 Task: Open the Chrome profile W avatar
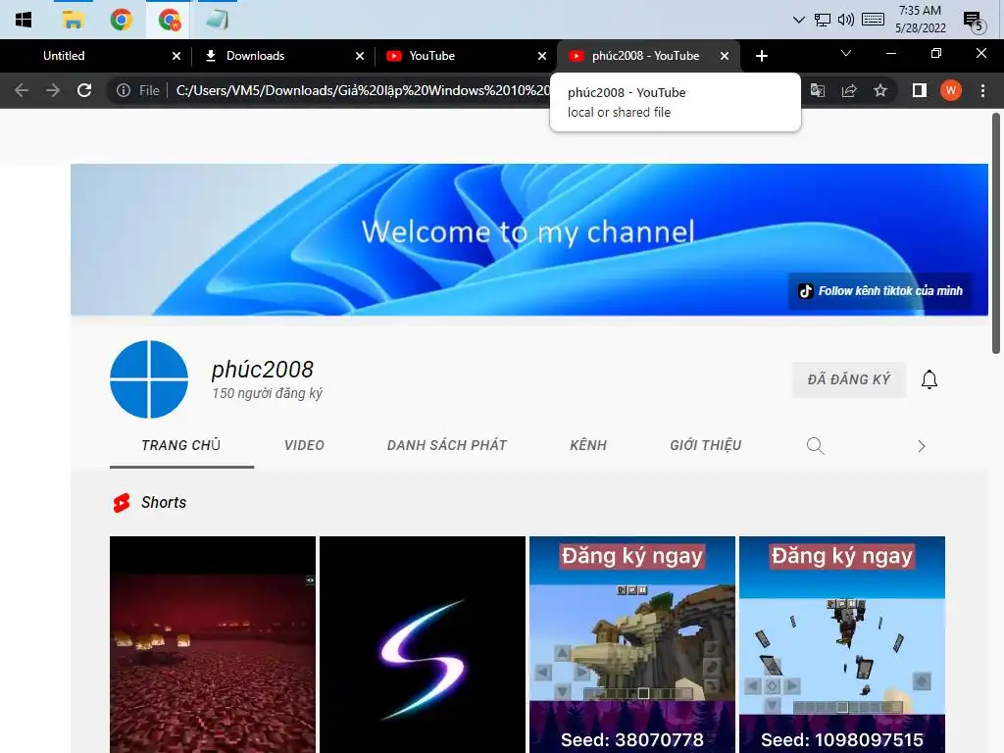951,90
